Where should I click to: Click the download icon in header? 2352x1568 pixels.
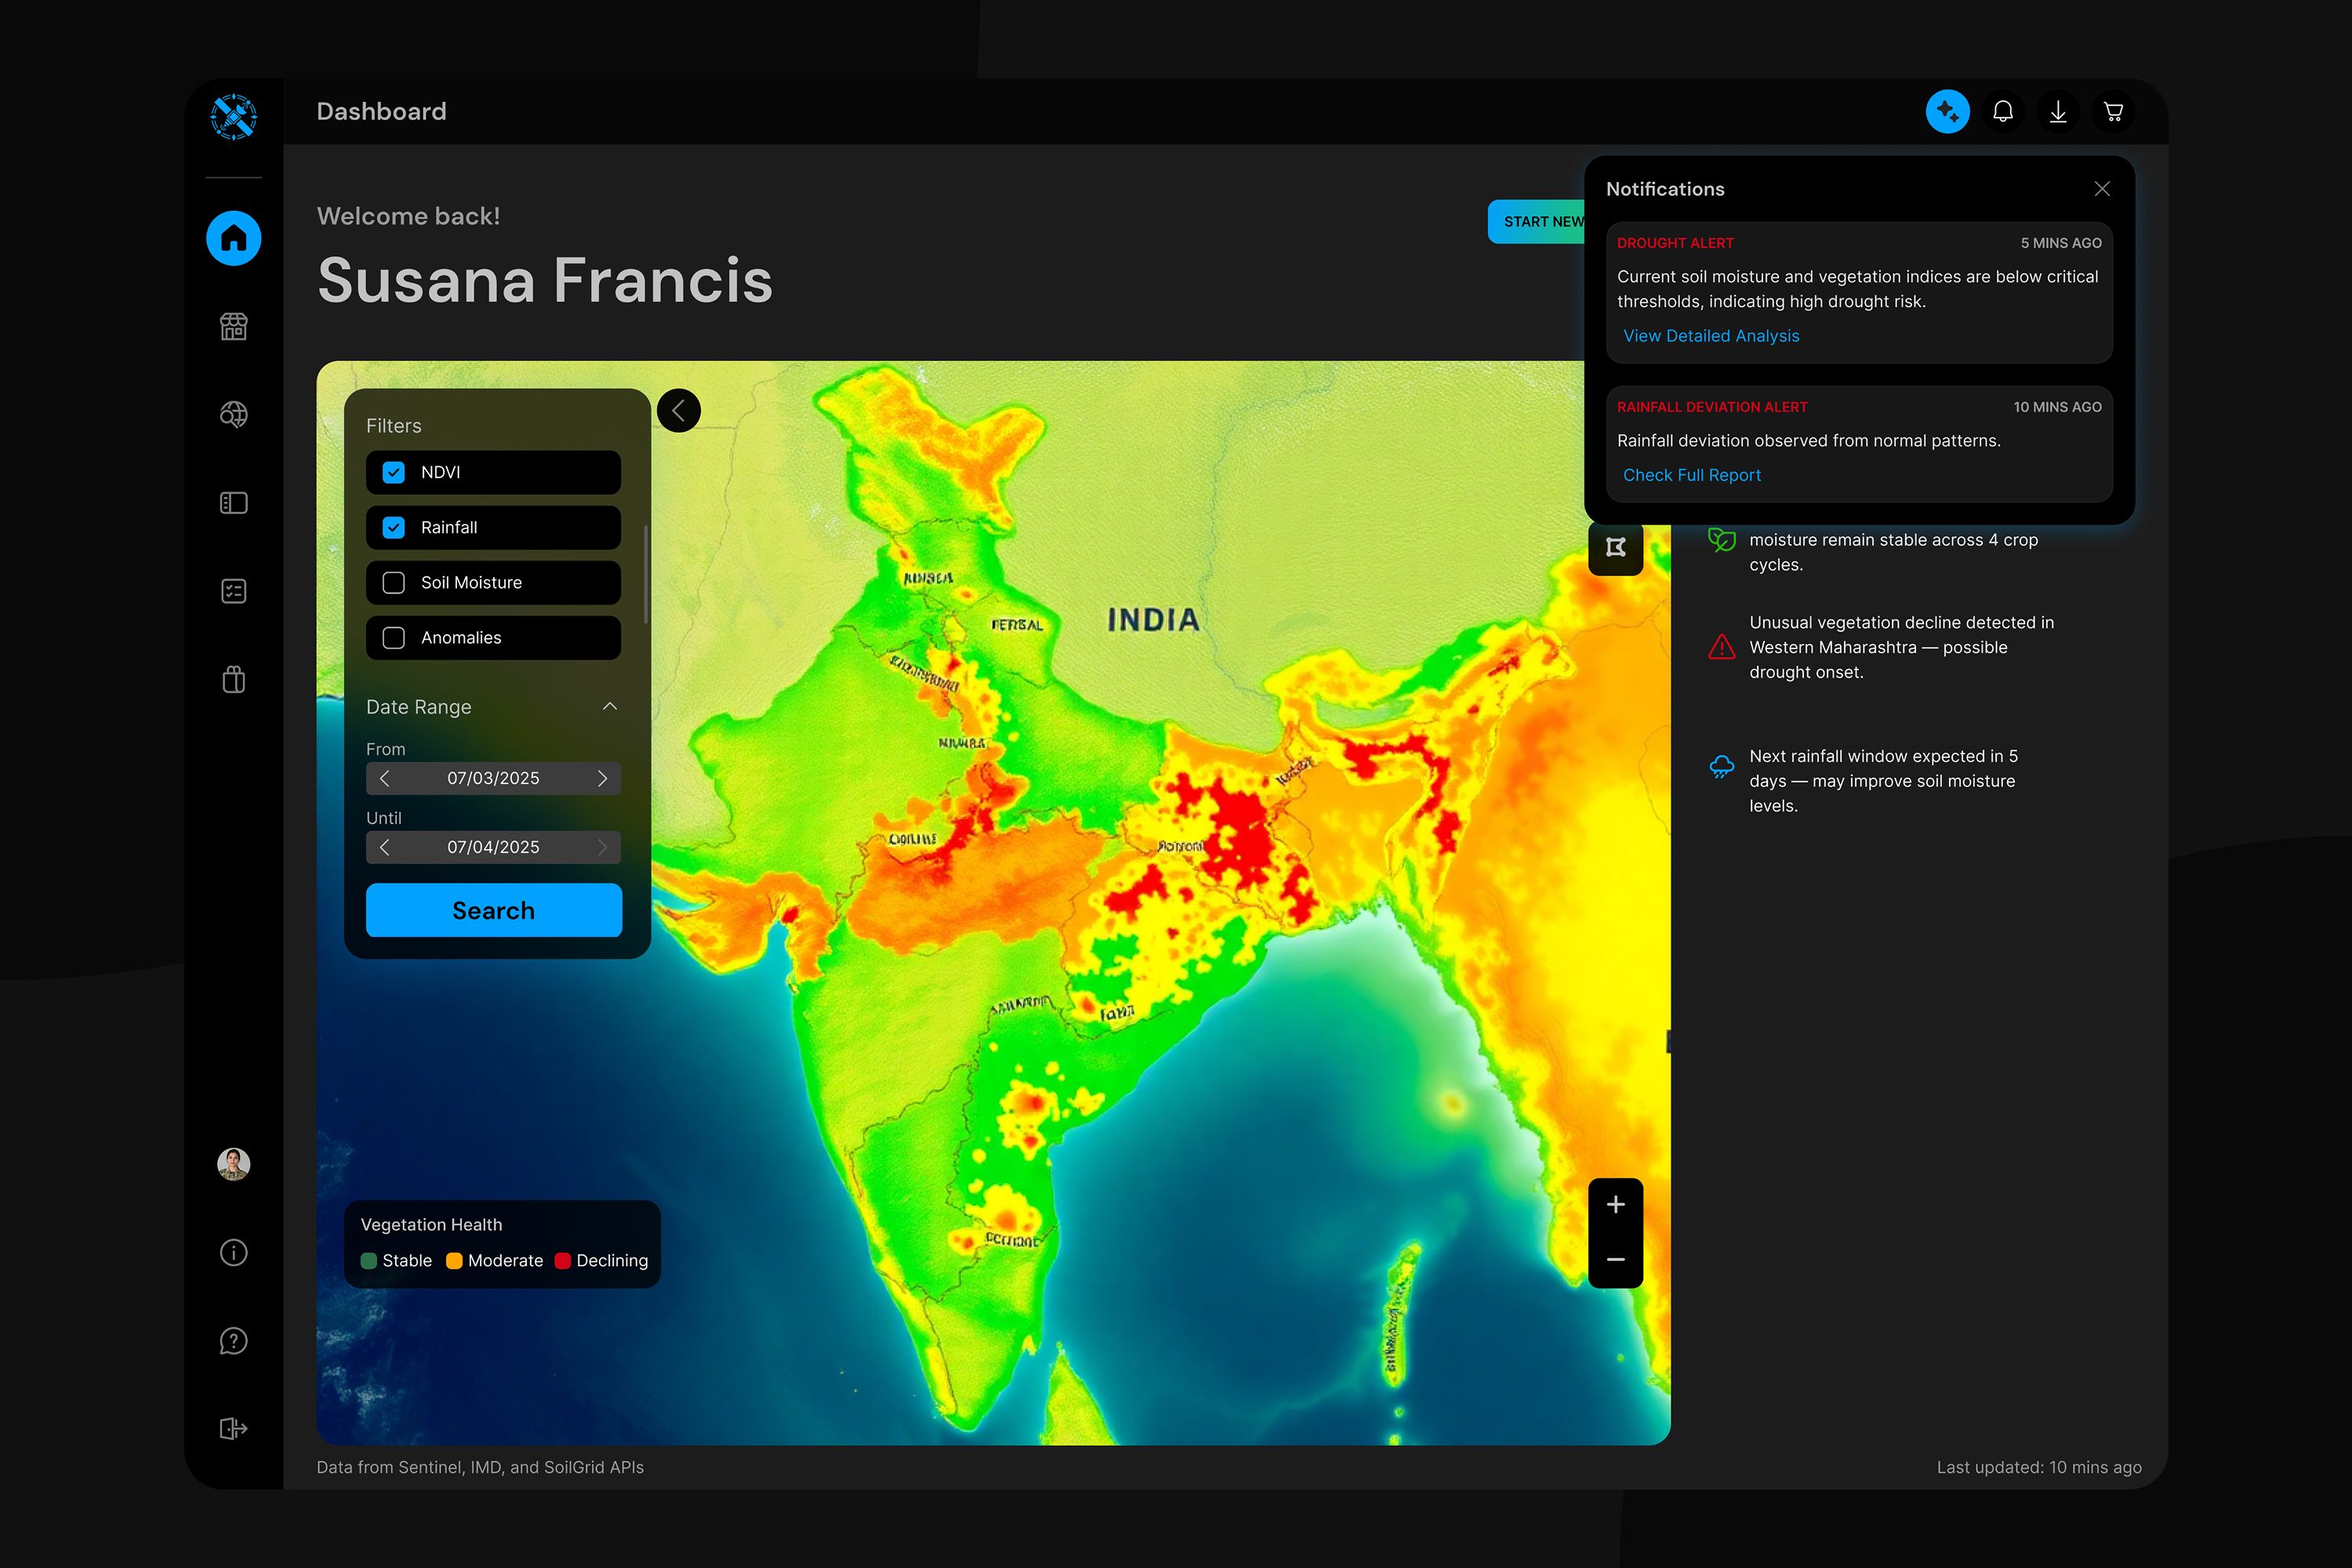click(x=2057, y=111)
